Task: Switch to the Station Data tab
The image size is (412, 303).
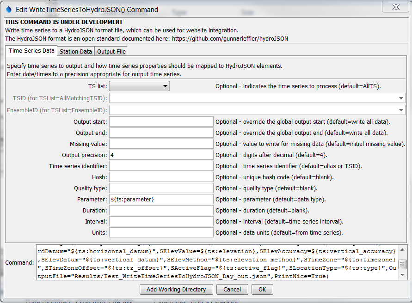Action: (x=75, y=51)
